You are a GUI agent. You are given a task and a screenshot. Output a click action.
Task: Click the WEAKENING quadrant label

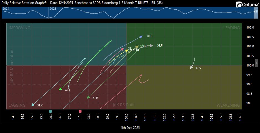(228, 105)
